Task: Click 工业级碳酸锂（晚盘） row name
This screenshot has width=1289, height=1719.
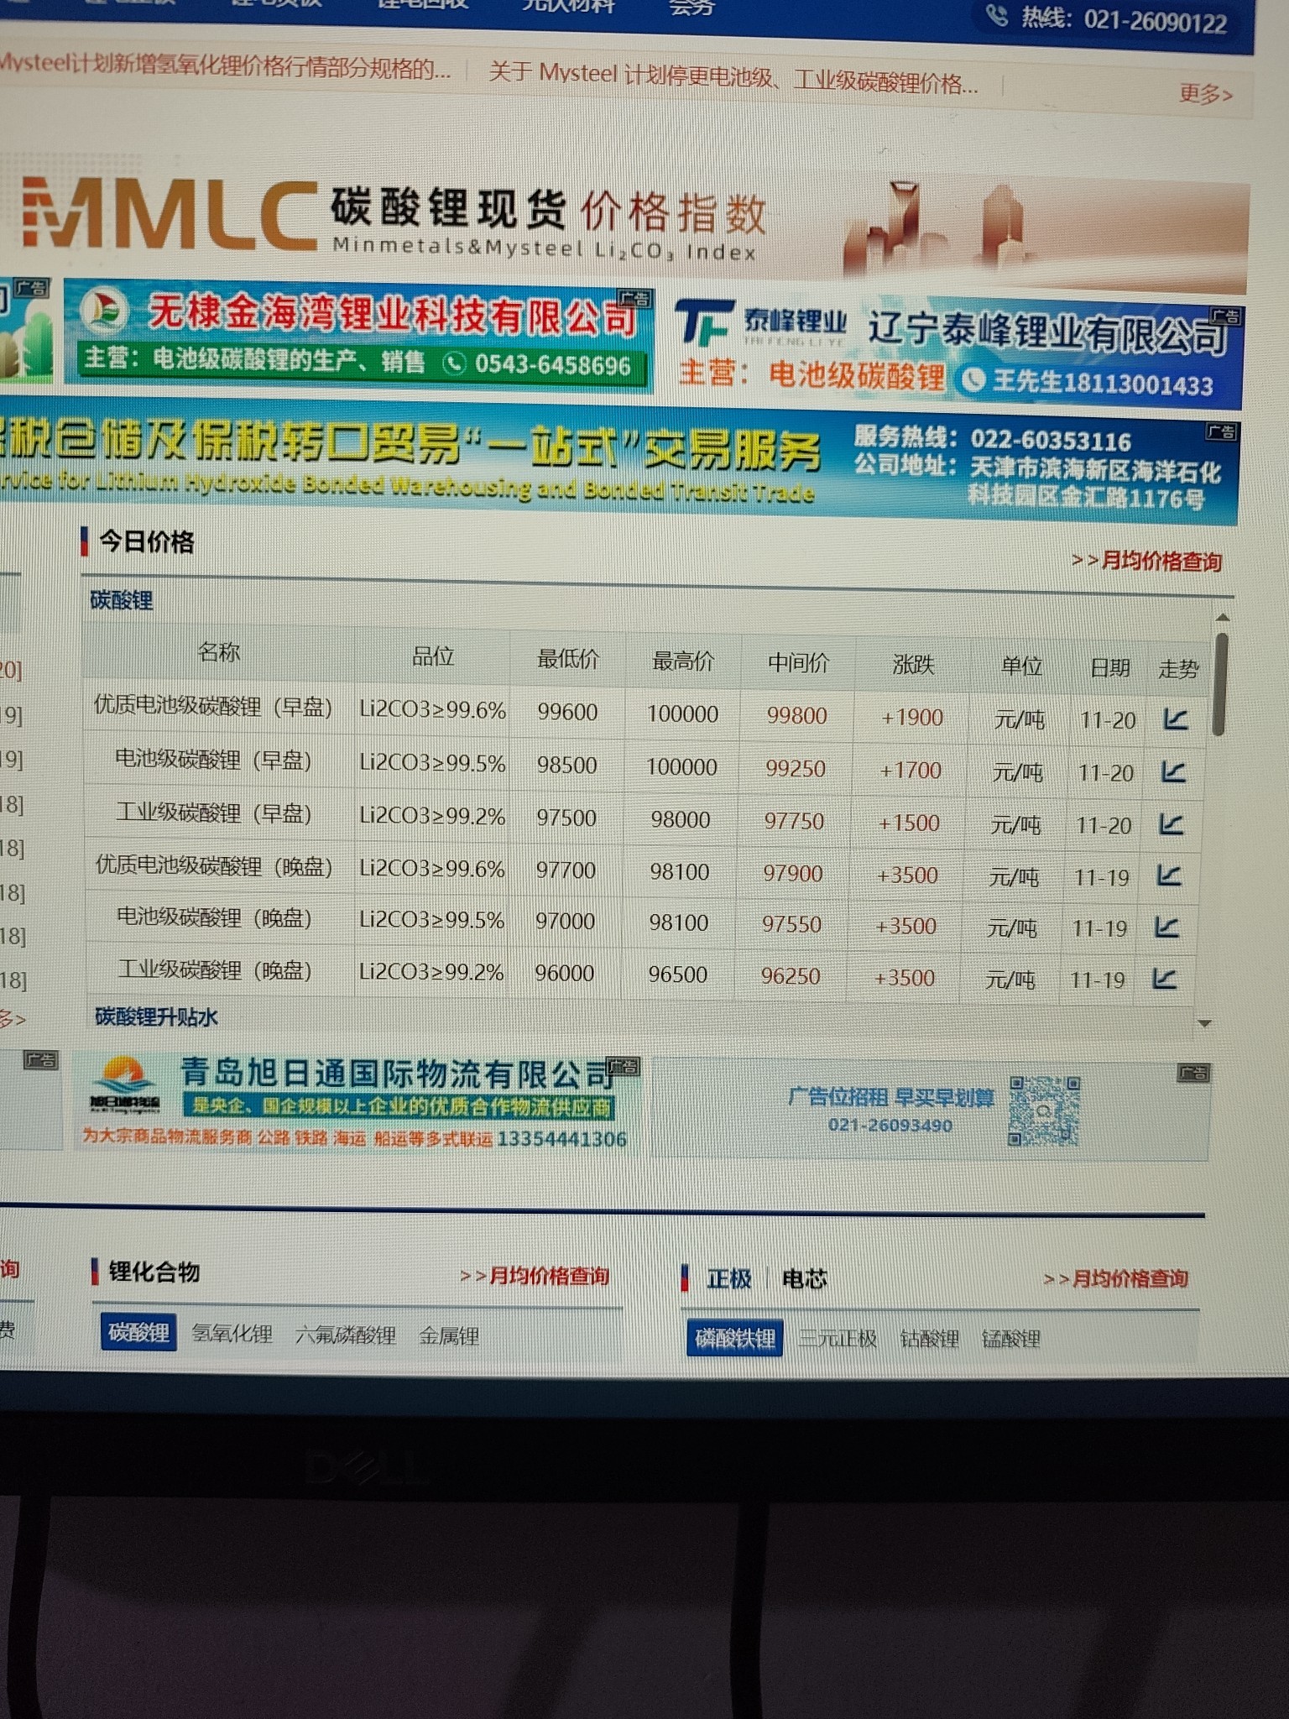Action: point(215,969)
